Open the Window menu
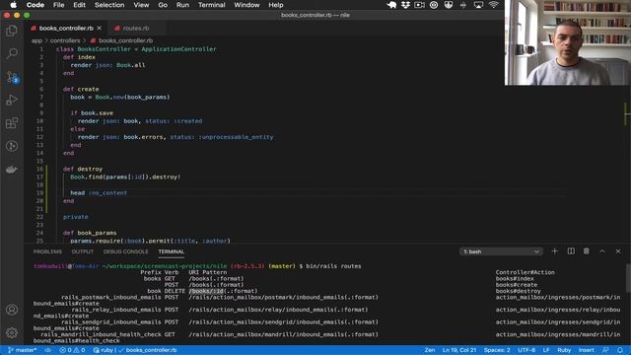This screenshot has width=631, height=355. pos(246,5)
